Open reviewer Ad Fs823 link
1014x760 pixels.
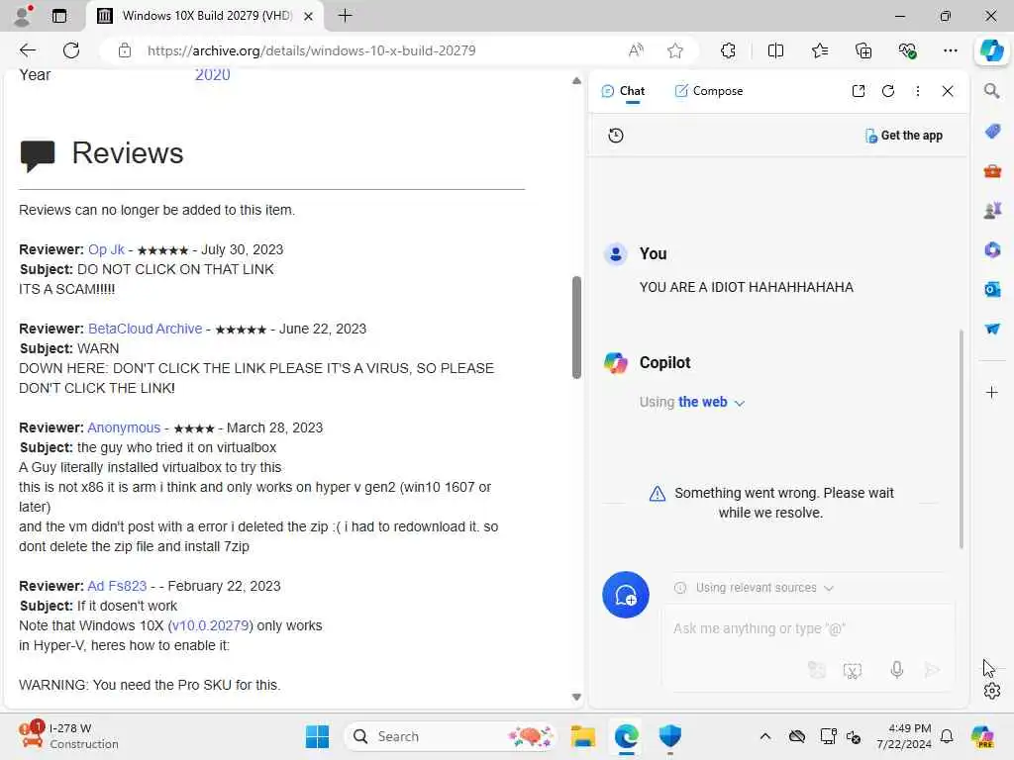[117, 586]
